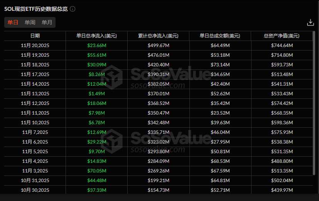Select the net inflow value $30.09M

[97, 65]
